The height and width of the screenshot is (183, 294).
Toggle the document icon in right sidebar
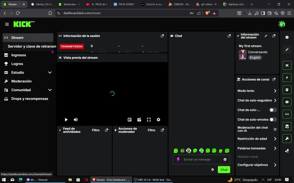(x=287, y=90)
